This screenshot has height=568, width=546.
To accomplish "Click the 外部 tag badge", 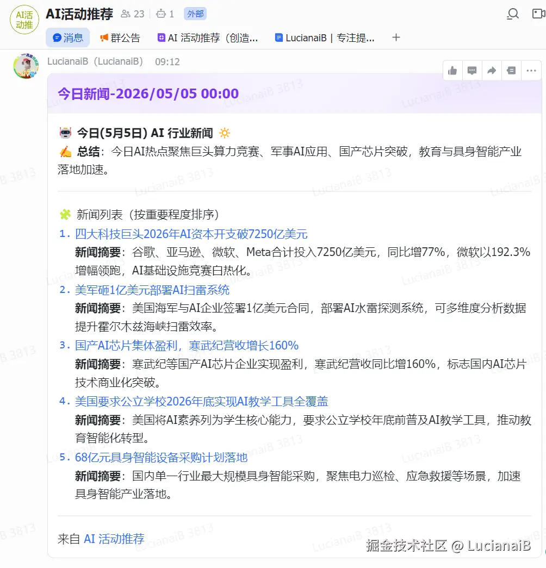I will (x=195, y=14).
